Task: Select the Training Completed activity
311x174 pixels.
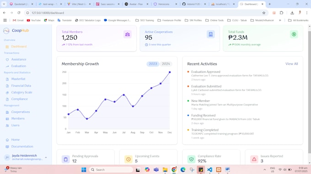Action: click(x=242, y=134)
